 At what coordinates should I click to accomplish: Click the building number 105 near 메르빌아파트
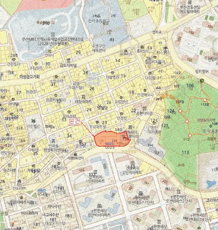pos(210,27)
